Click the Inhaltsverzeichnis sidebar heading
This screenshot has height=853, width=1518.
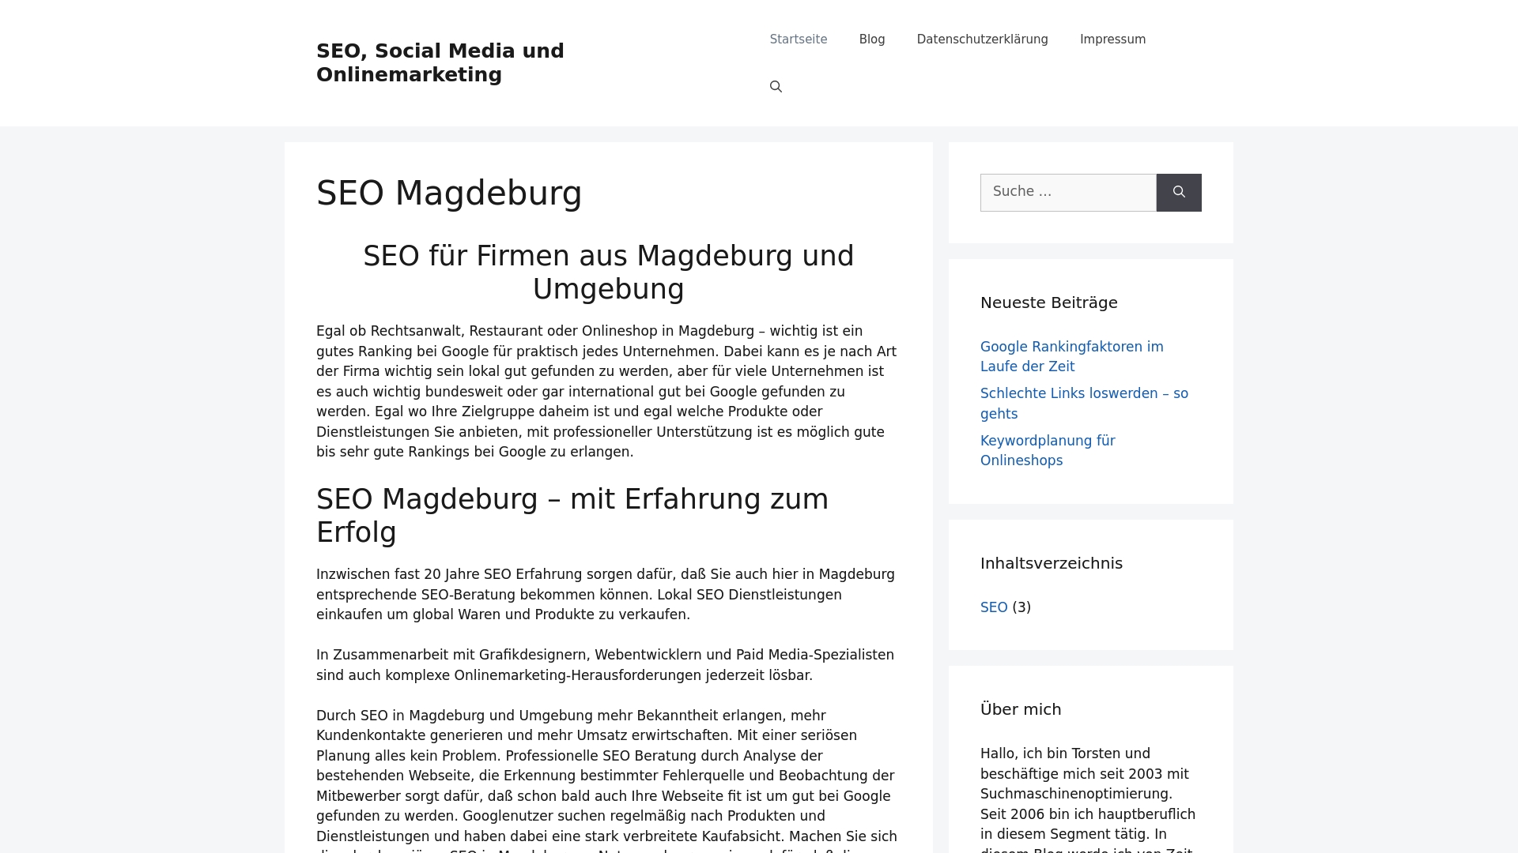pyautogui.click(x=1052, y=563)
